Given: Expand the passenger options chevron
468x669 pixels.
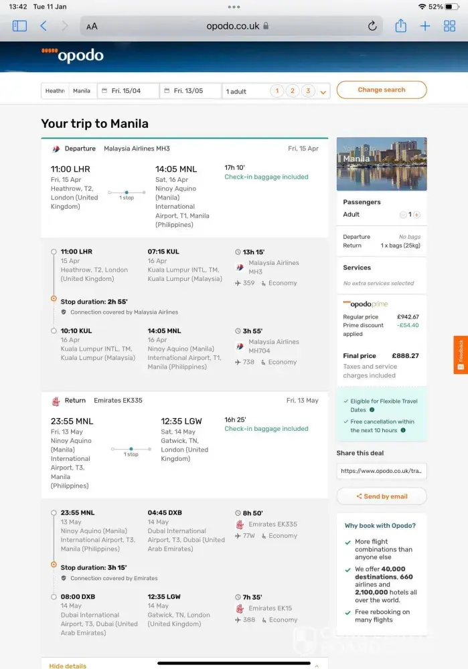Looking at the screenshot, I should [323, 92].
